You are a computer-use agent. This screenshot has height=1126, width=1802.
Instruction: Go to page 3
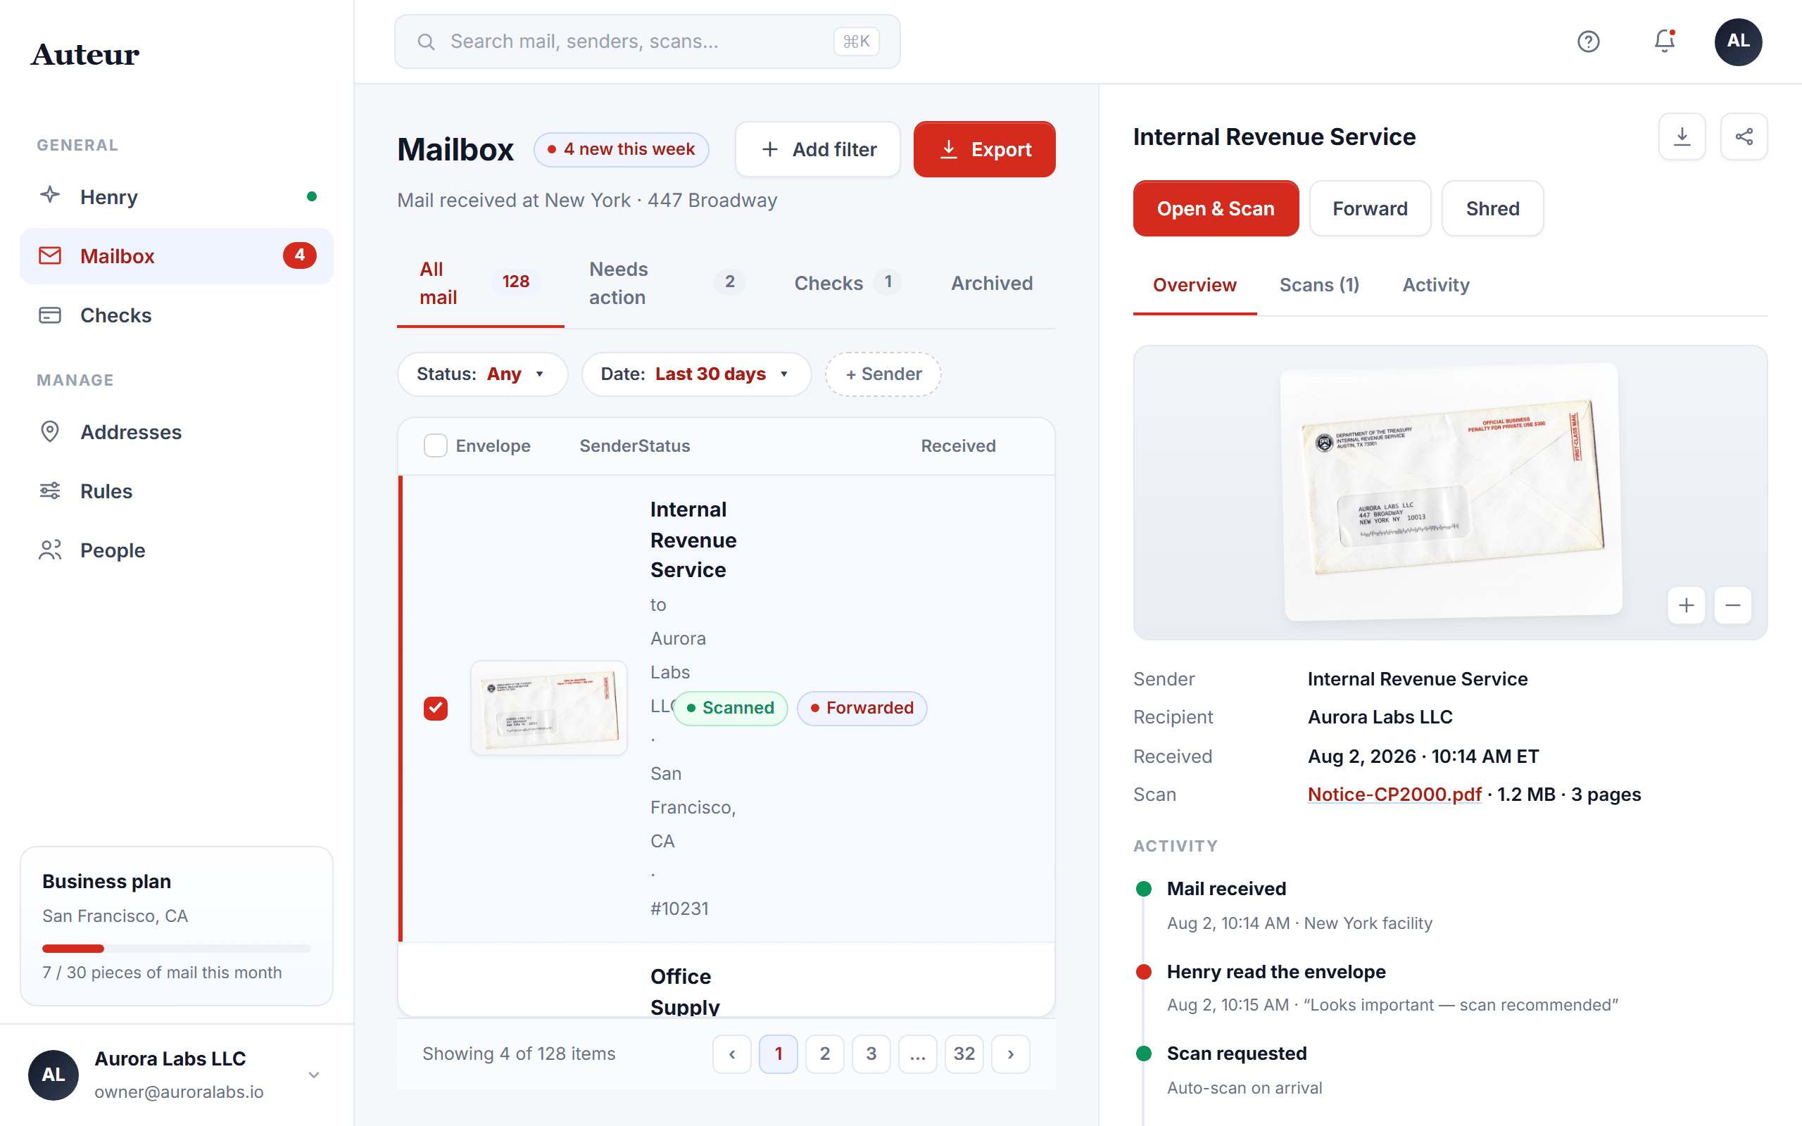coord(871,1054)
